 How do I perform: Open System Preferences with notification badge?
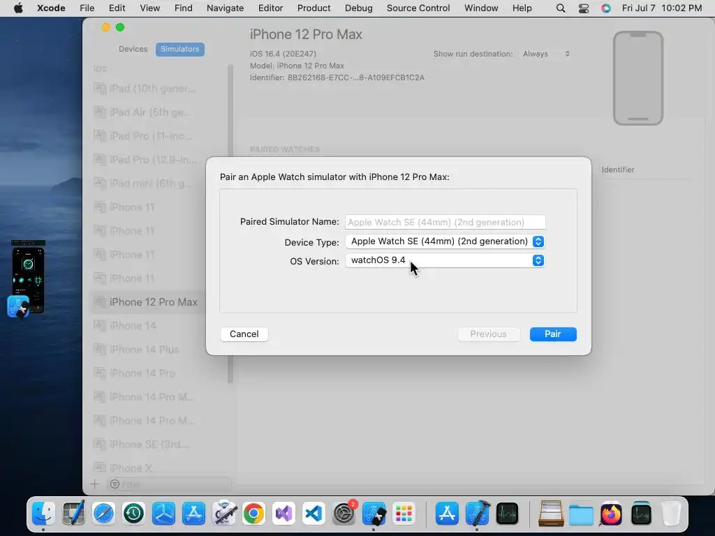point(344,514)
